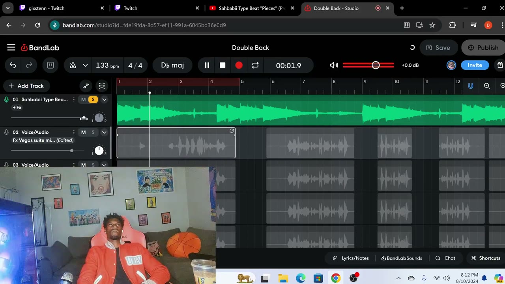
Task: Pause playback with the pause button
Action: point(207,65)
